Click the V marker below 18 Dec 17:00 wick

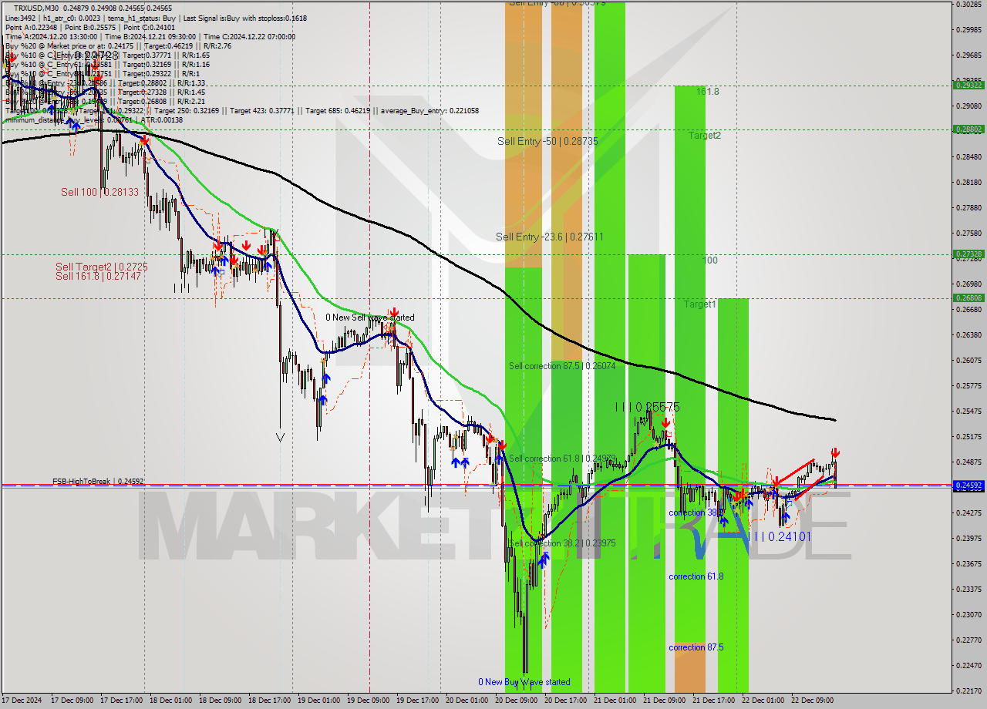coord(280,437)
